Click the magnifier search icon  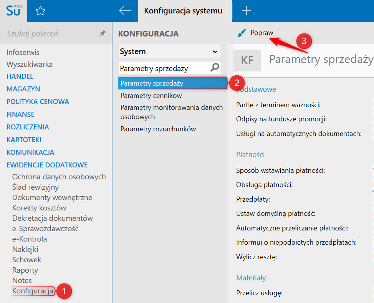point(215,68)
